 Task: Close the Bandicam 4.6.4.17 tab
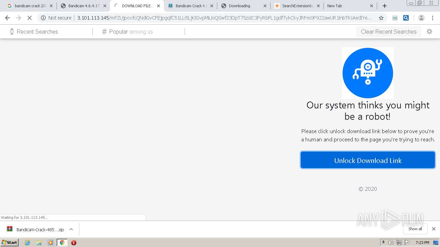coord(105,6)
